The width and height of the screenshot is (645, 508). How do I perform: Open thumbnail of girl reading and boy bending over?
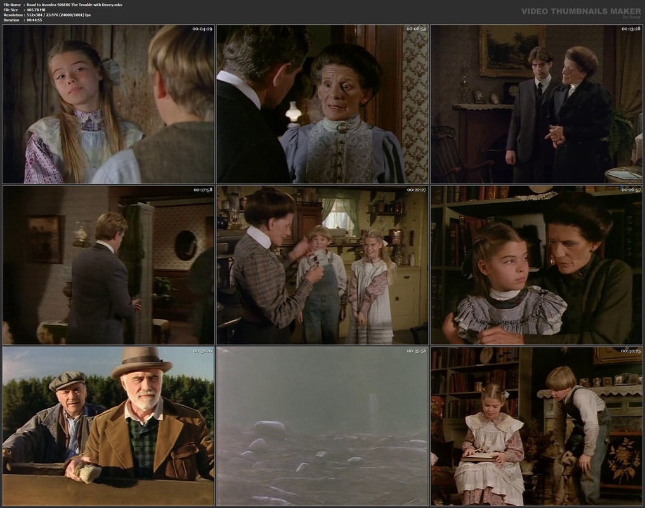pyautogui.click(x=537, y=427)
